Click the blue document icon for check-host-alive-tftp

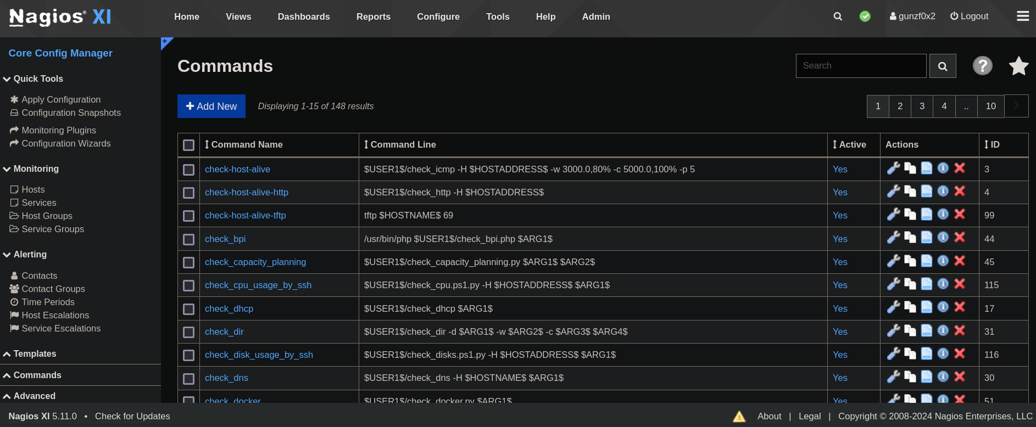(x=926, y=214)
